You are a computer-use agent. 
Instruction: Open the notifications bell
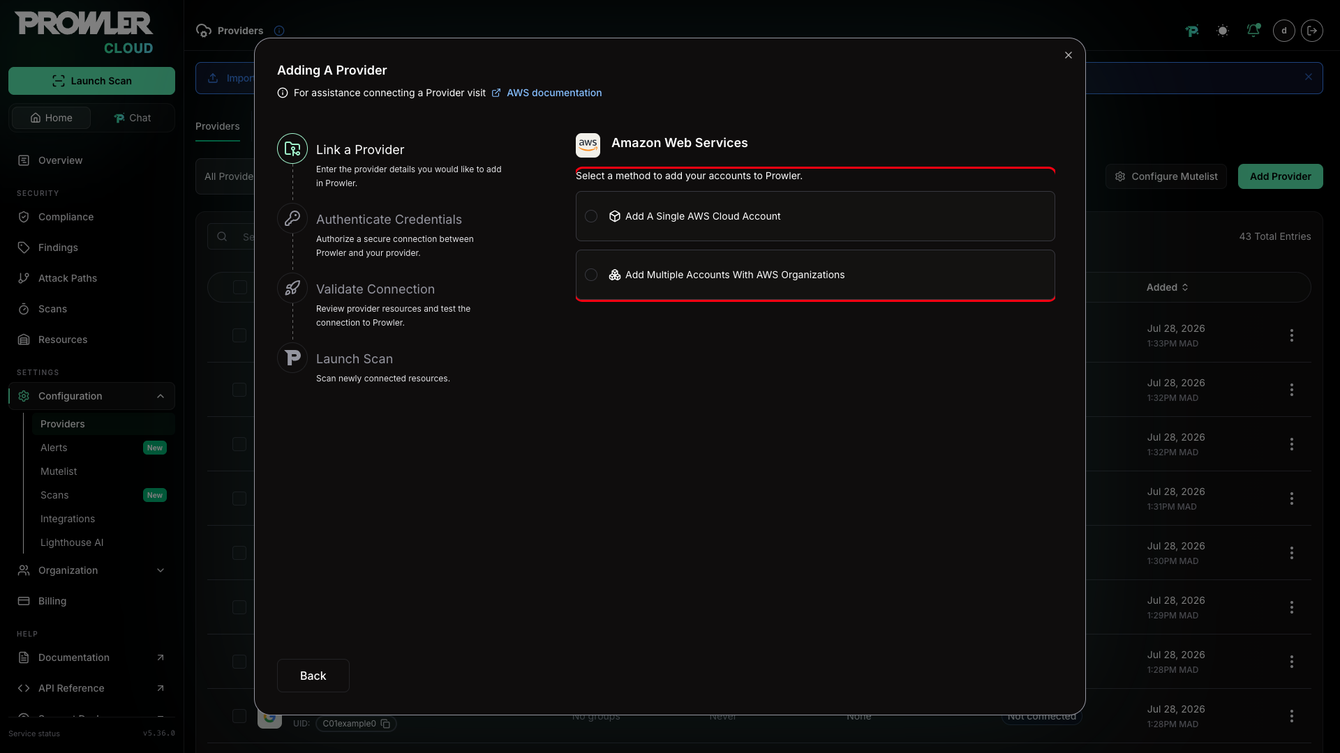1253,31
